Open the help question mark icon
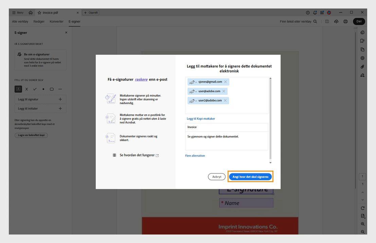 click(308, 13)
